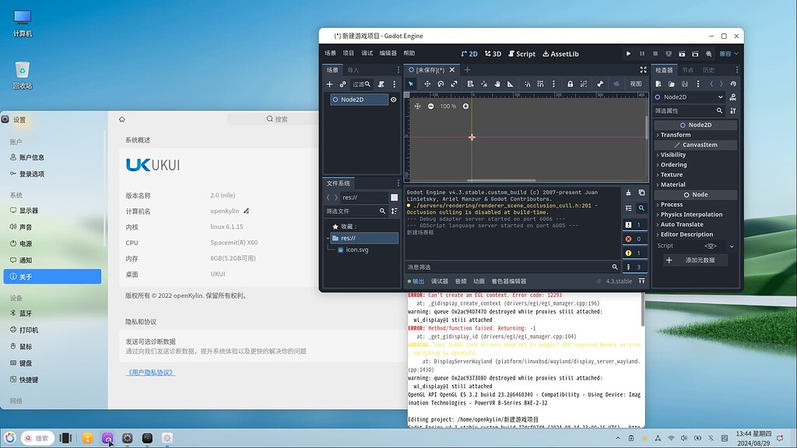Activate the Scale Mode tool
797x448 pixels.
click(454, 84)
